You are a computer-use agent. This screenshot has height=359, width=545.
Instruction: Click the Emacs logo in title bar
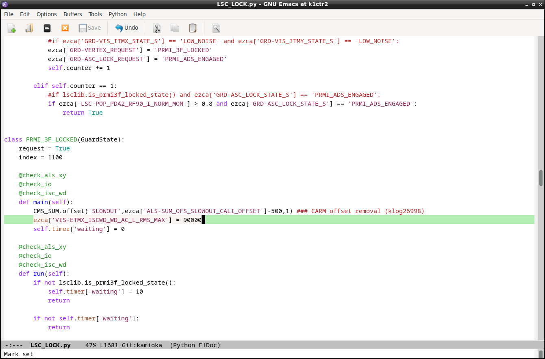[4, 4]
